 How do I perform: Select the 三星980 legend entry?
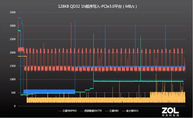(112, 111)
